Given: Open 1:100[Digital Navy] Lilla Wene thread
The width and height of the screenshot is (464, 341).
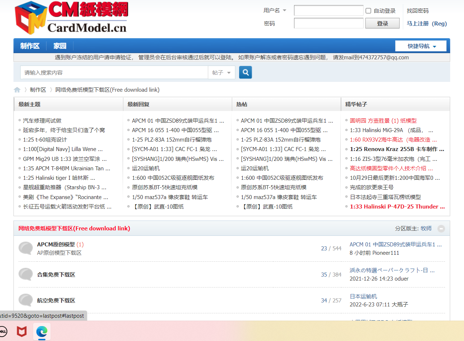Looking at the screenshot, I should [x=63, y=149].
